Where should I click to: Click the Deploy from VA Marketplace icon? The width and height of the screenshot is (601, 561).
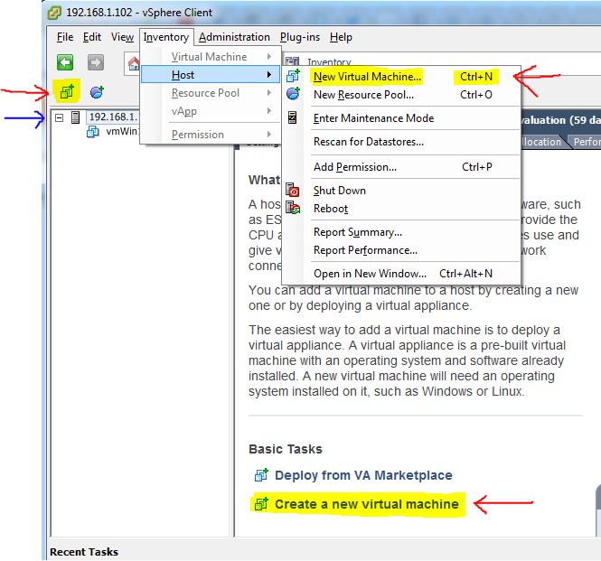point(261,475)
